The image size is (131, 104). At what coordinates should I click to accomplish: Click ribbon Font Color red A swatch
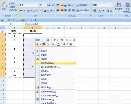[45, 11]
